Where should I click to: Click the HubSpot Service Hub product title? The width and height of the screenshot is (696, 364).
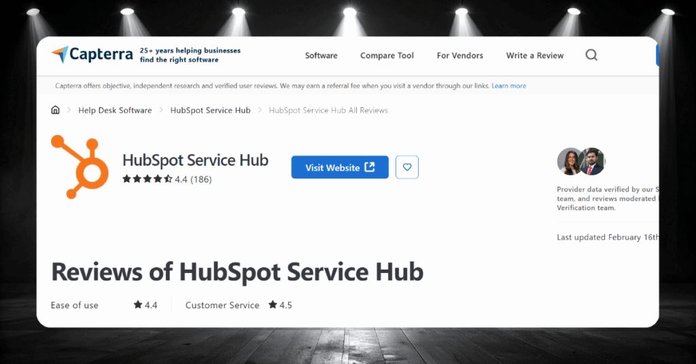195,160
